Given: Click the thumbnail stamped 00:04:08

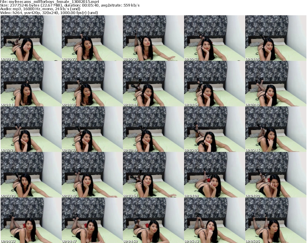Looking at the screenshot, I should pos(214,175).
